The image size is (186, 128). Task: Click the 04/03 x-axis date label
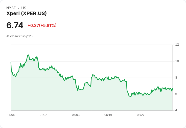point(76,115)
